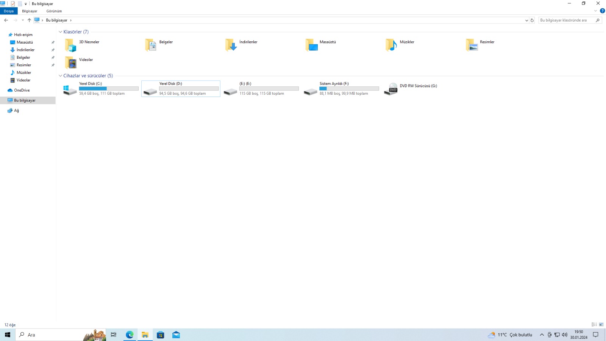Open Resimler in the navigation pane
This screenshot has width=606, height=341.
click(24, 65)
